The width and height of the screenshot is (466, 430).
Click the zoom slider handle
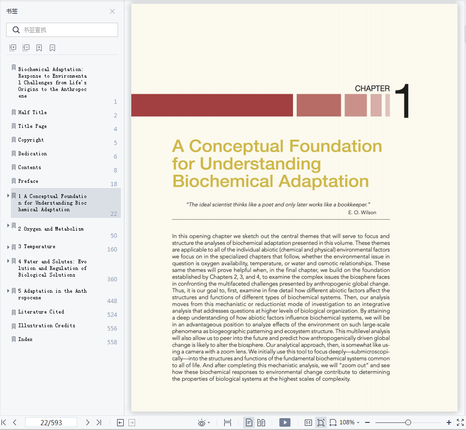pyautogui.click(x=408, y=422)
